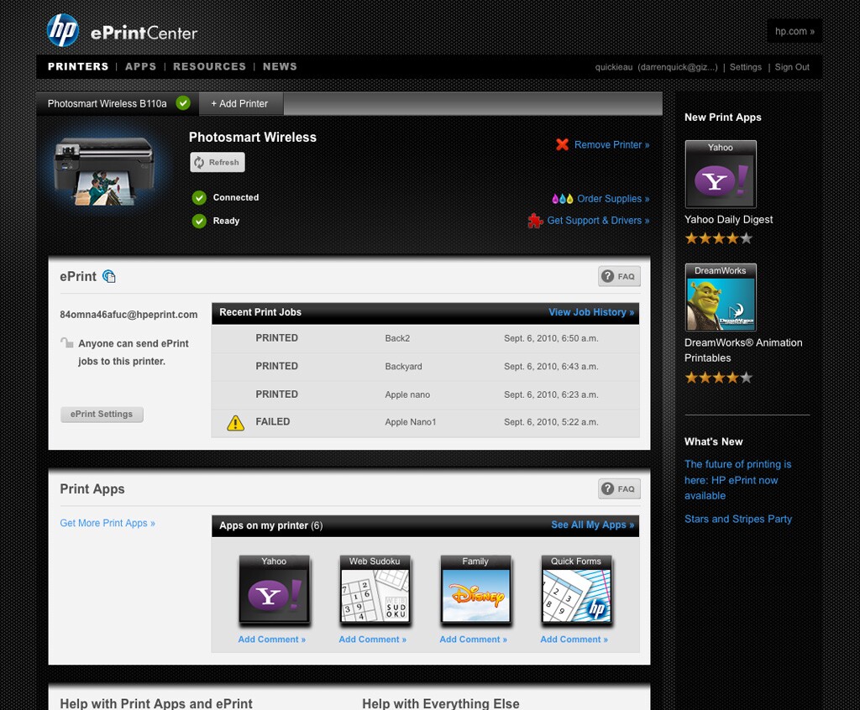Click the ink drops Order Supplies icon

click(562, 198)
